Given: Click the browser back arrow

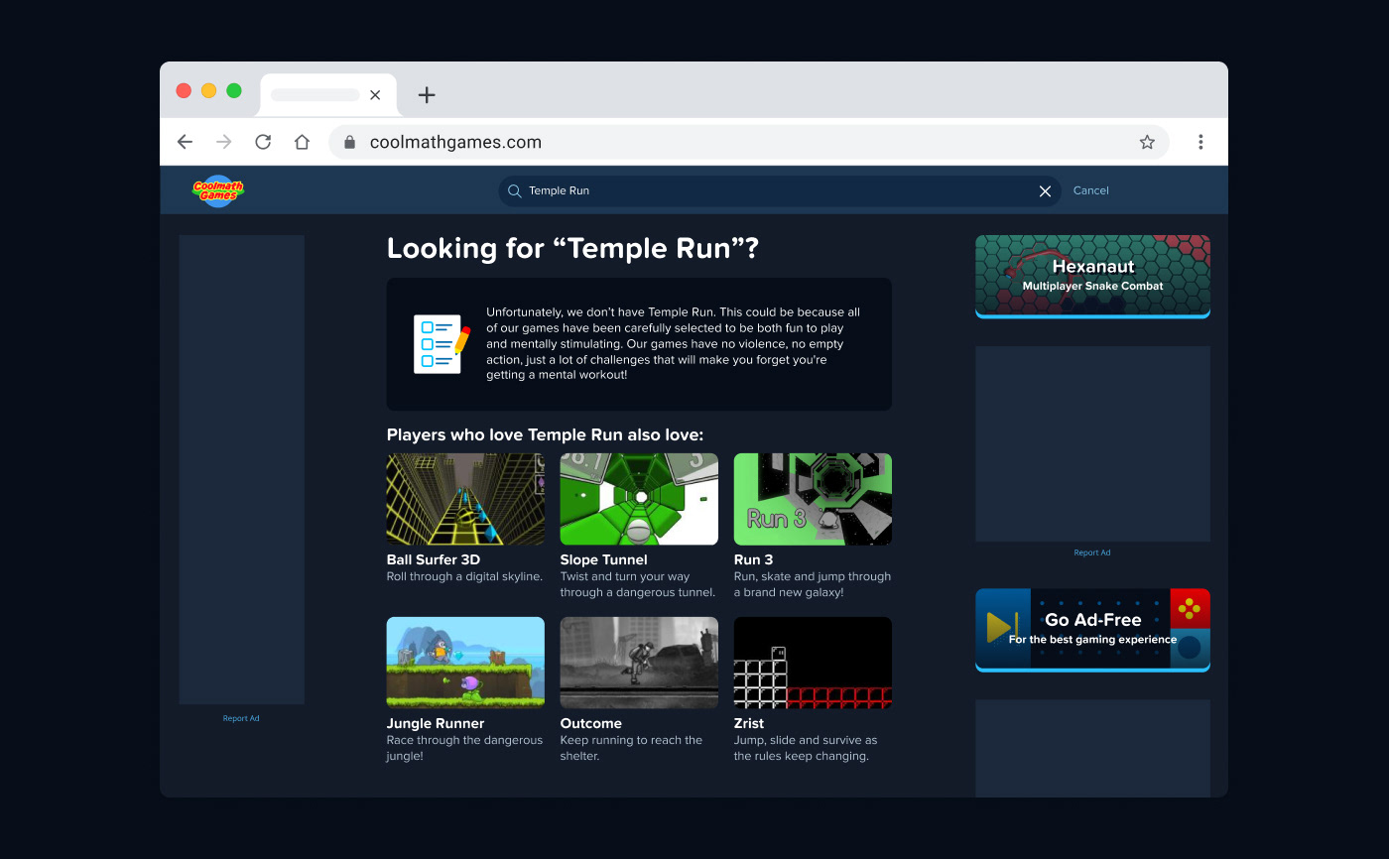Looking at the screenshot, I should pyautogui.click(x=185, y=142).
